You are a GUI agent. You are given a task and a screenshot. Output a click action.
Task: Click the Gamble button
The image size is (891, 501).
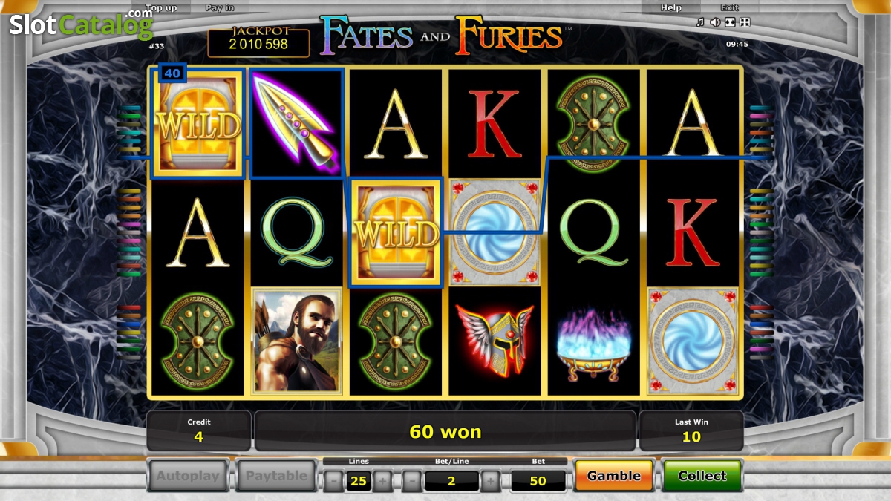click(x=613, y=476)
